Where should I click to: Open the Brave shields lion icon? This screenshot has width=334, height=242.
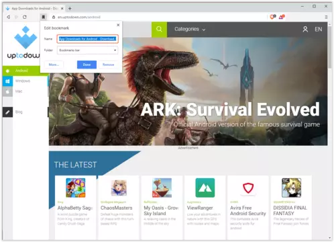(x=273, y=17)
